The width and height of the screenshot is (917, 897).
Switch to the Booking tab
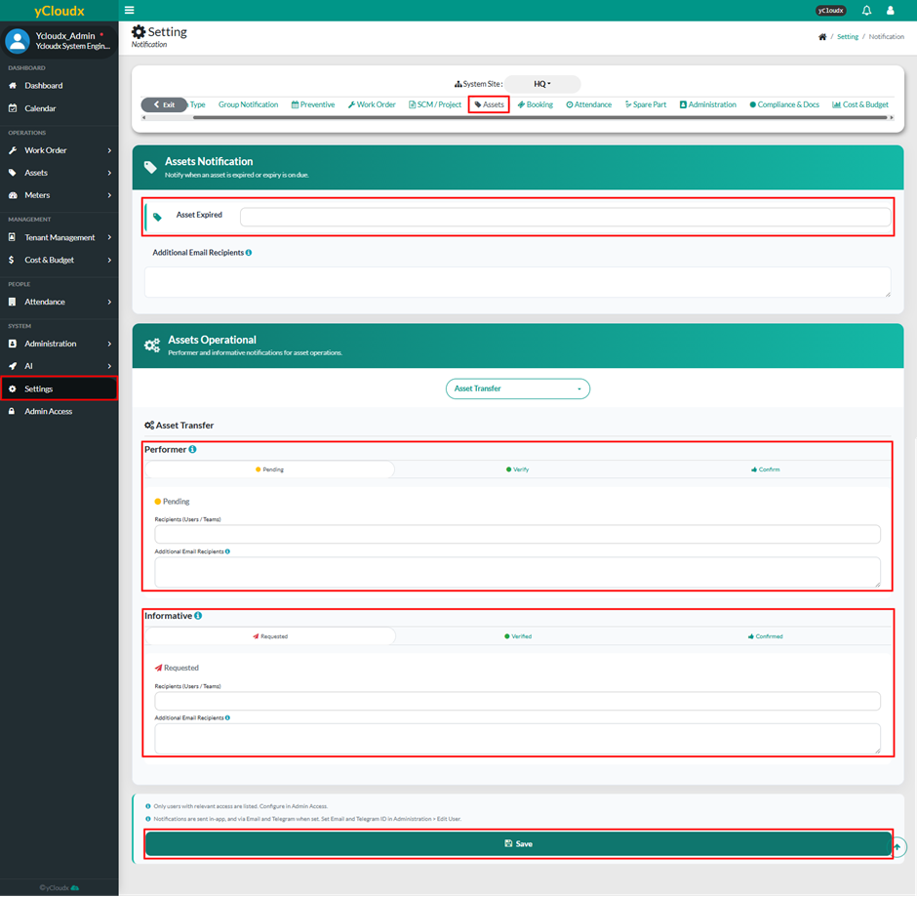[x=536, y=104]
